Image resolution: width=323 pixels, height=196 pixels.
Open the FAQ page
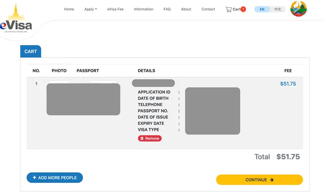(167, 9)
